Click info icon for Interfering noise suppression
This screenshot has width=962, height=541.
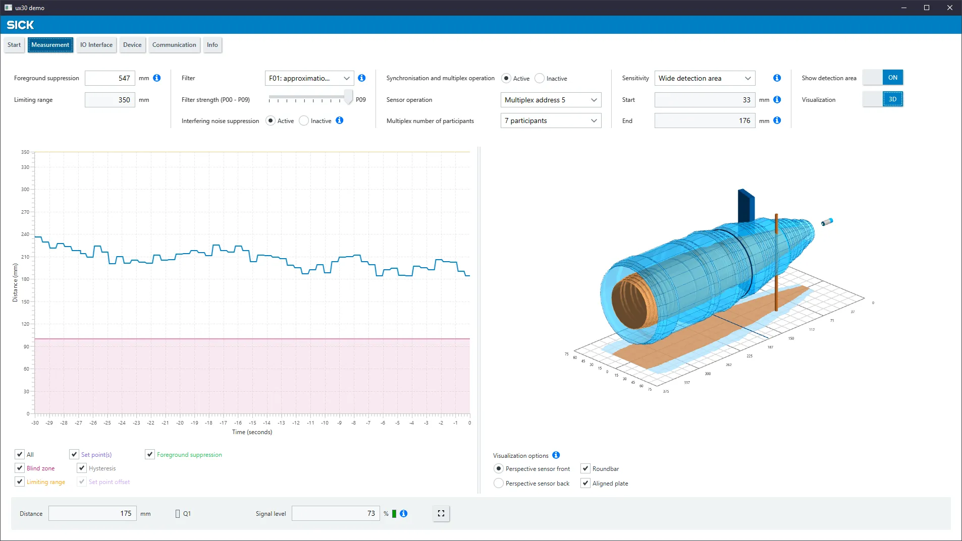coord(340,121)
